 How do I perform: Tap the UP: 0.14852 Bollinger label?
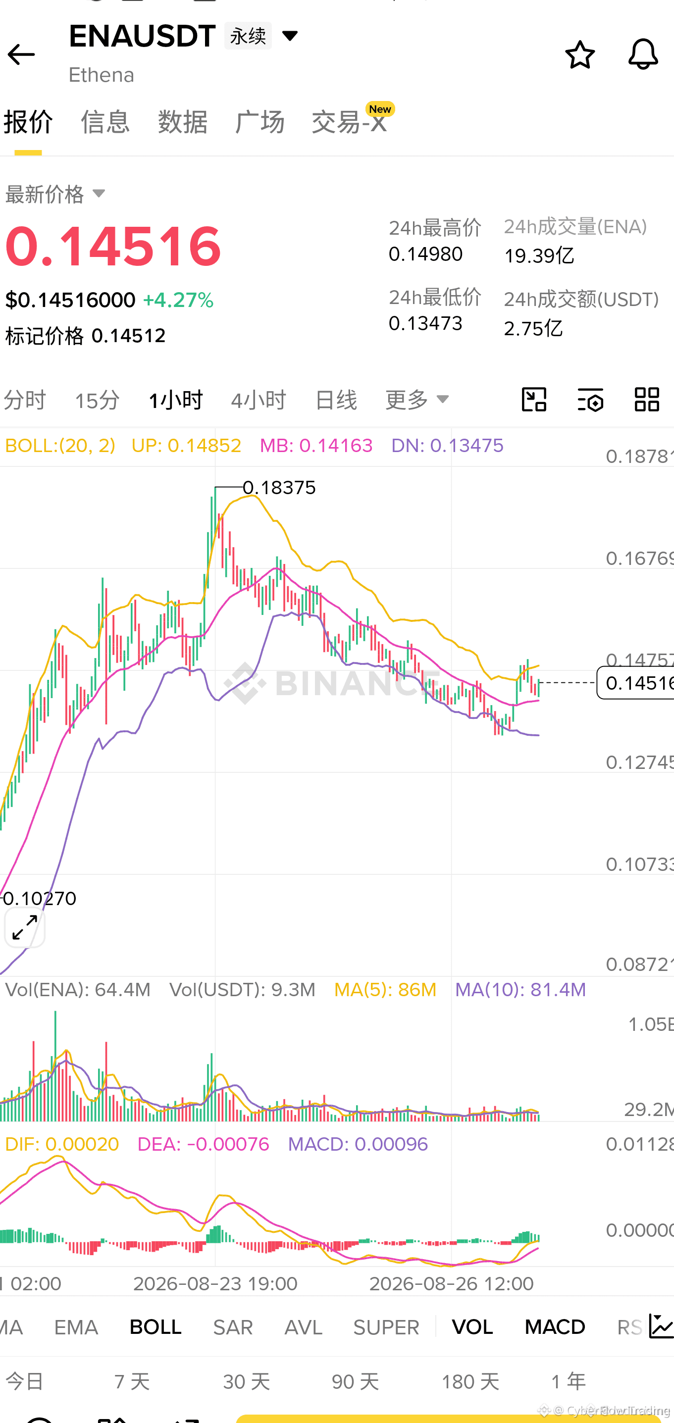click(186, 445)
